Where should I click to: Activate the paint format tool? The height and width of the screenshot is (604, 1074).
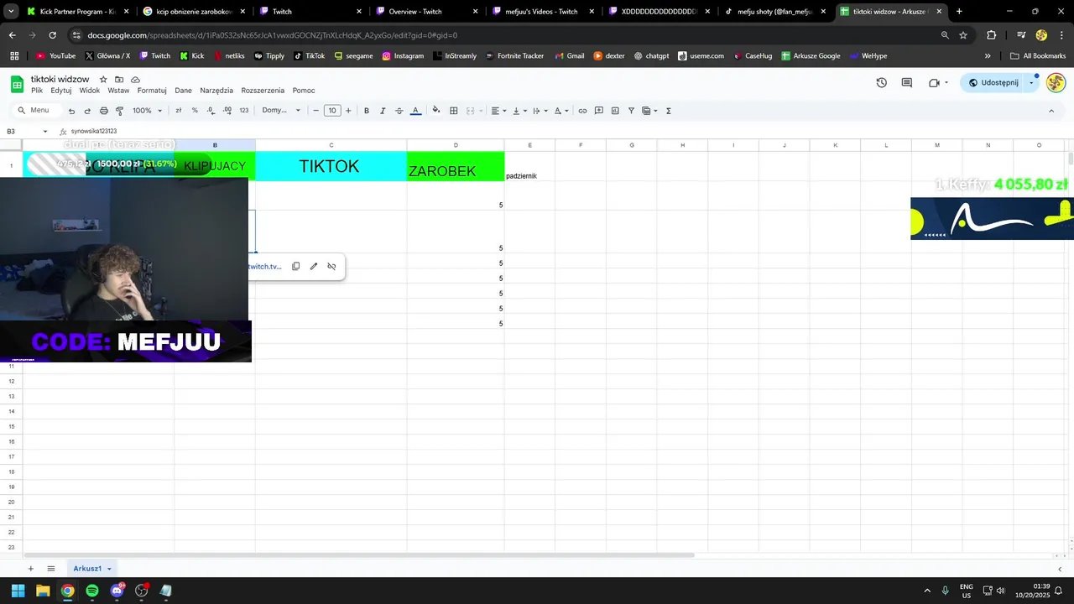coord(119,111)
